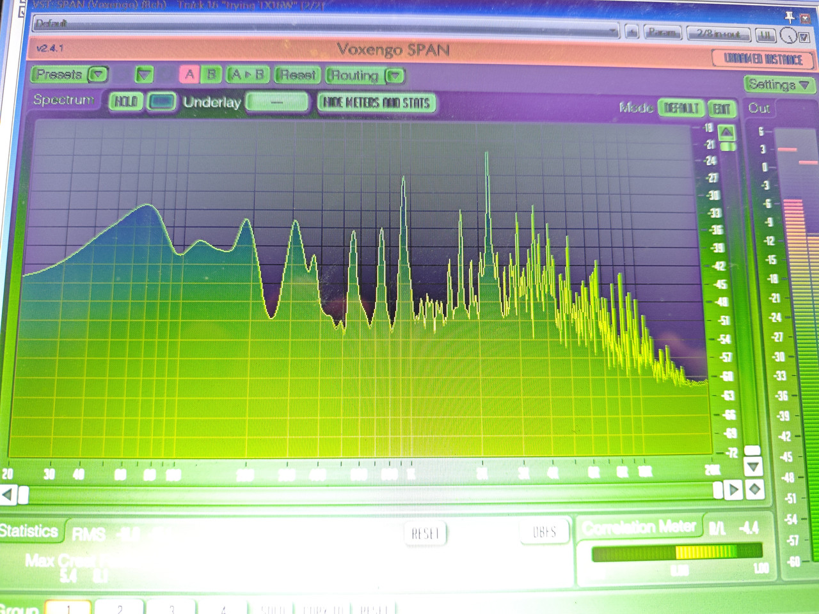
Task: Click the Statistics RESET button
Action: tap(425, 533)
